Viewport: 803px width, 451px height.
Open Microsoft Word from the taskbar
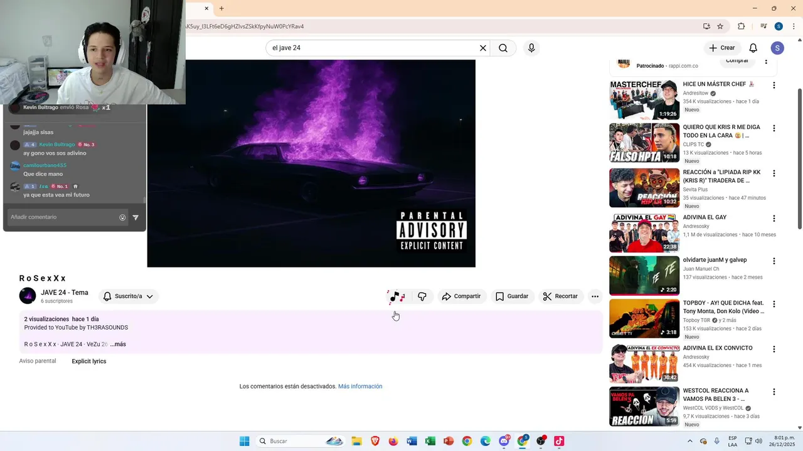point(412,441)
